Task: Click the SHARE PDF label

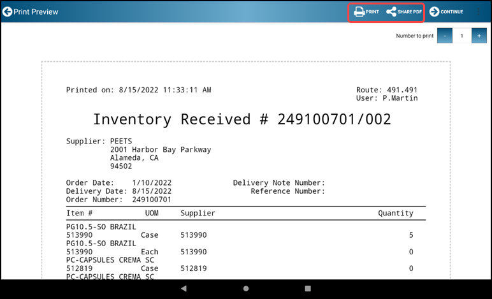Action: [x=410, y=12]
